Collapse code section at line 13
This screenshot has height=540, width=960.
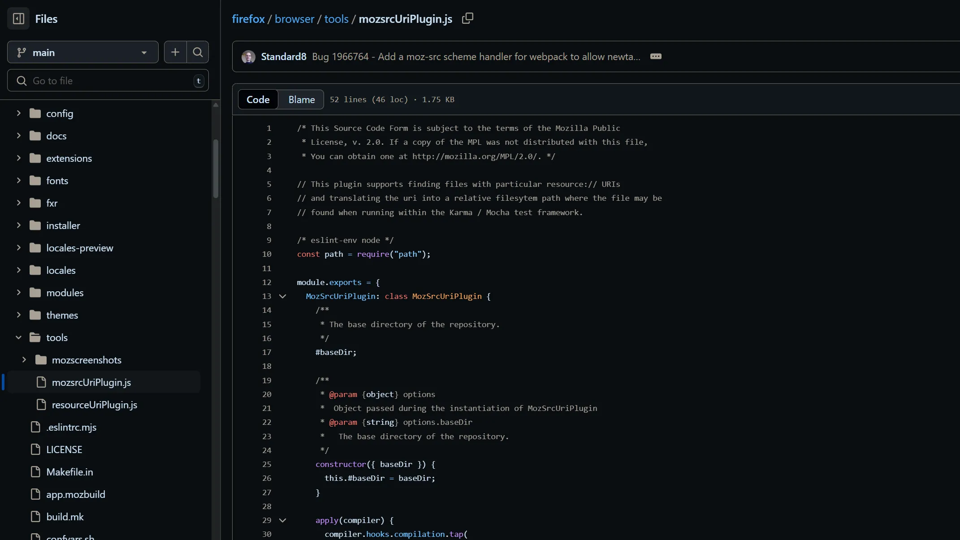point(282,296)
